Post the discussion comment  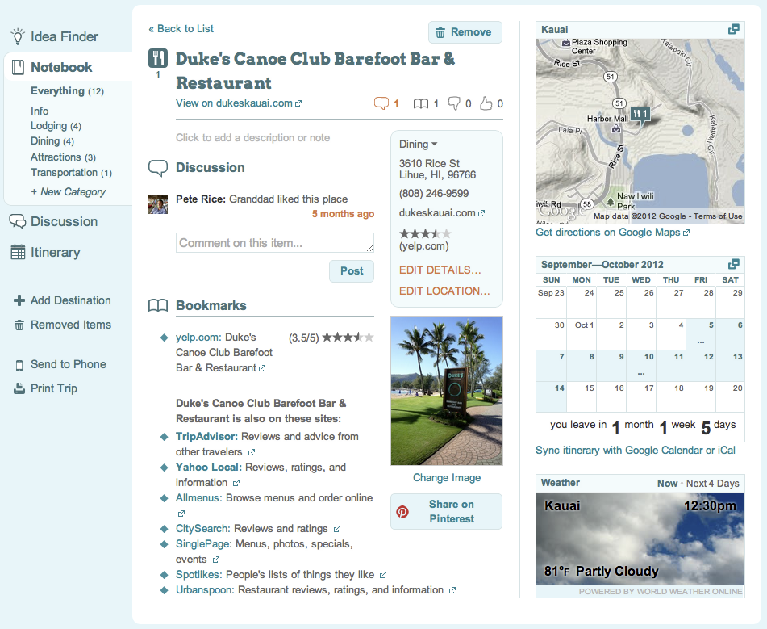(351, 270)
